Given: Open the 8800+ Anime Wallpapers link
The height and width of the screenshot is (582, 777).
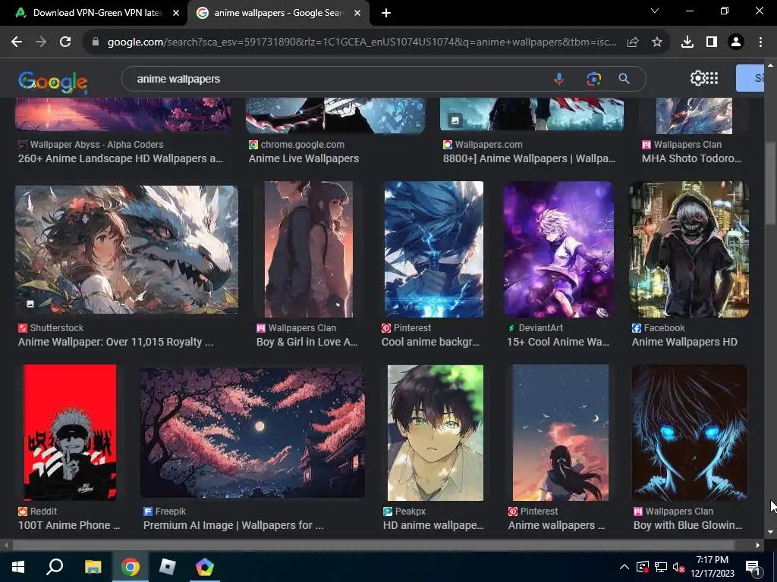Looking at the screenshot, I should 529,159.
